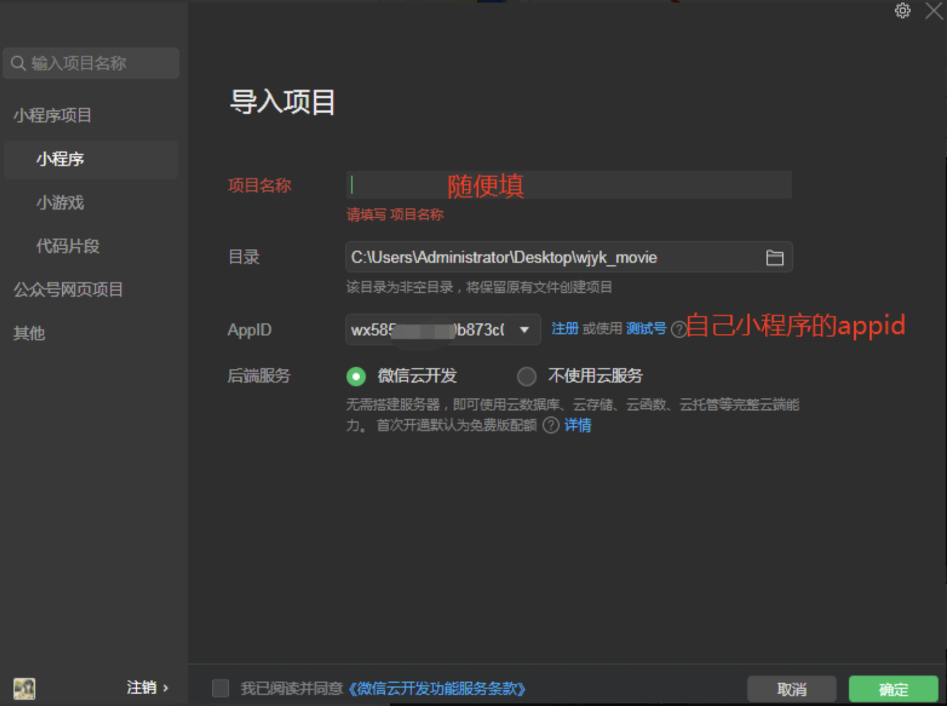
Task: Open the AppID dropdown
Action: pos(525,329)
